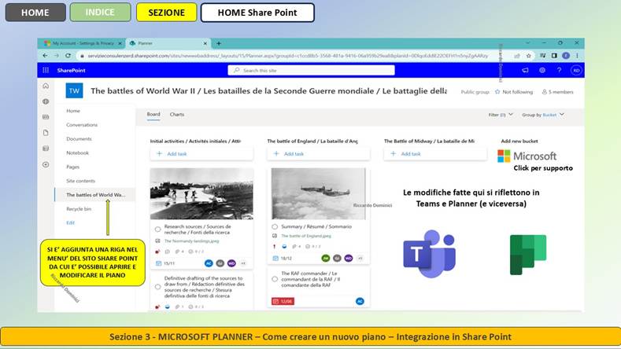Open the SharePoint app launcher grid
This screenshot has width=621, height=349.
pyautogui.click(x=46, y=70)
